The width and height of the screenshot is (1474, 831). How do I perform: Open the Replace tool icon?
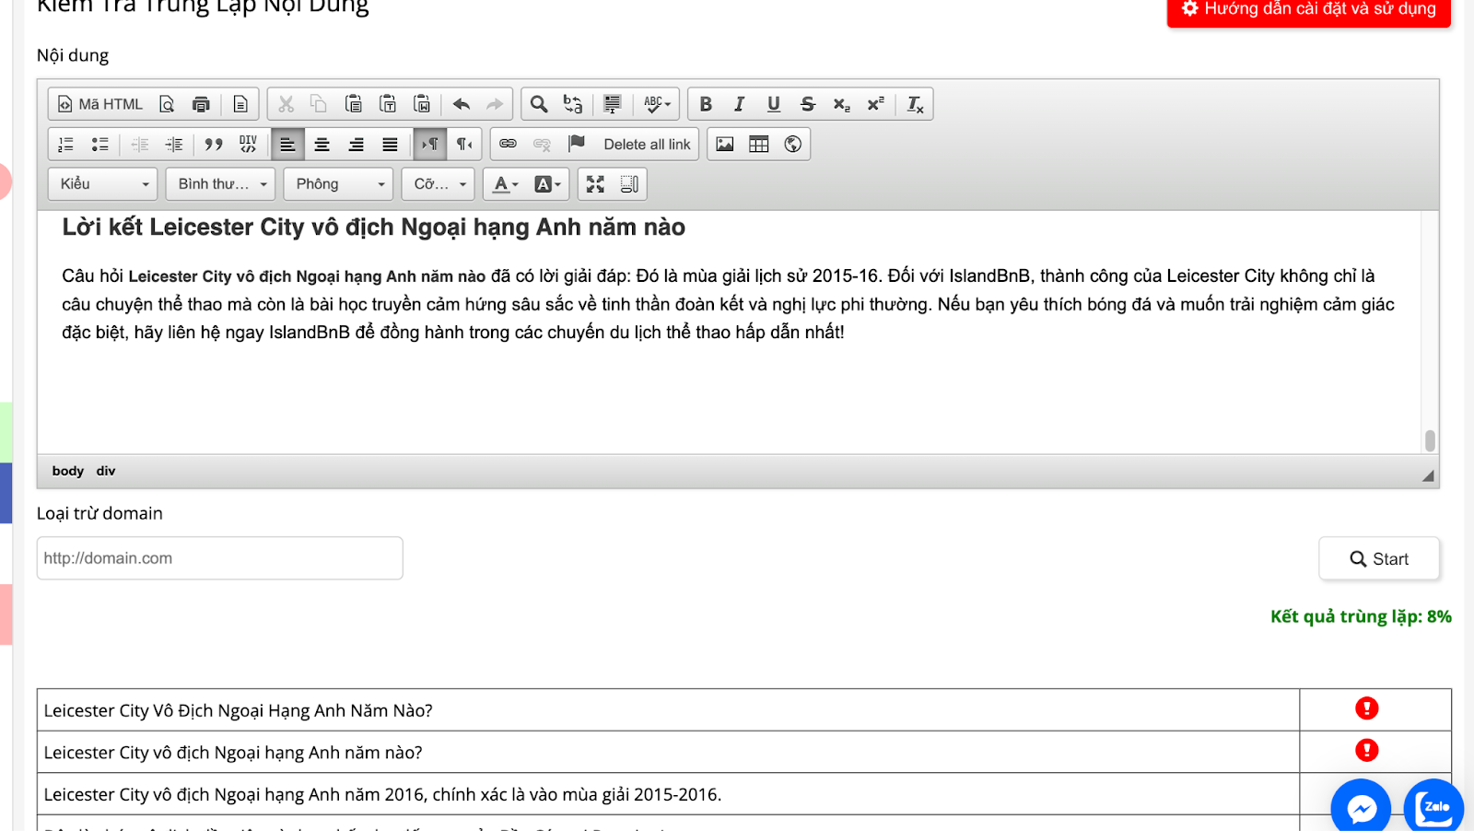573,104
